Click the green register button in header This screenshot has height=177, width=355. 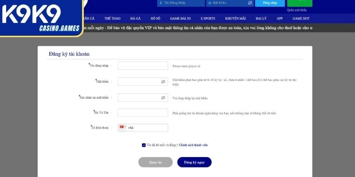(x=300, y=3)
